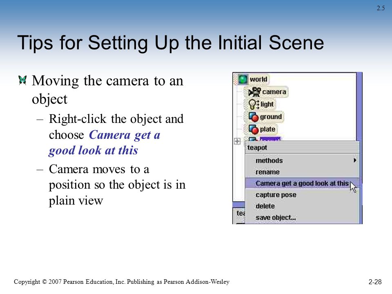This screenshot has height=294, width=392.
Task: Click the camera object's film camera icon
Action: coord(254,92)
